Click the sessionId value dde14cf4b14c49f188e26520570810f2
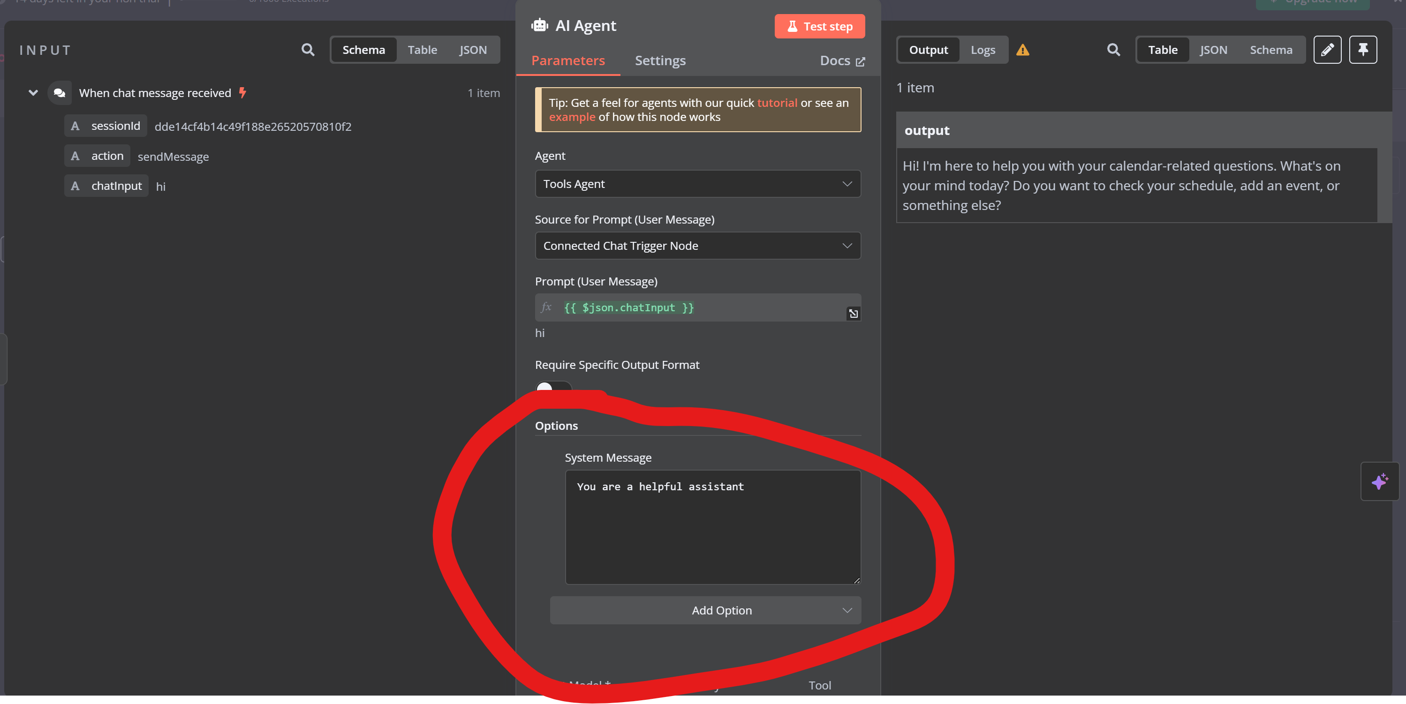The width and height of the screenshot is (1406, 704). (253, 127)
